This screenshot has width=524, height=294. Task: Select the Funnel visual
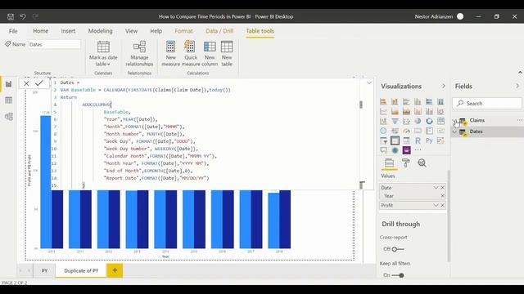395,121
